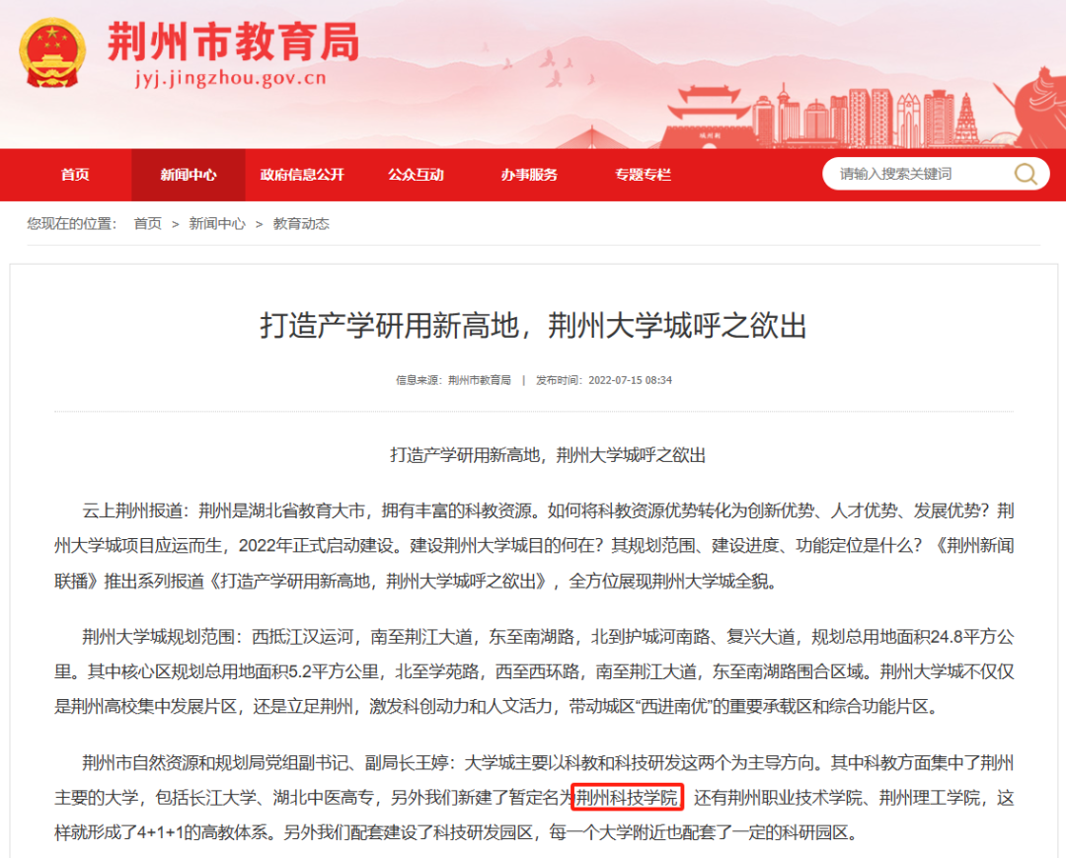Image resolution: width=1066 pixels, height=858 pixels.
Task: Open 首页 from the breadcrumb trail
Action: pyautogui.click(x=147, y=224)
